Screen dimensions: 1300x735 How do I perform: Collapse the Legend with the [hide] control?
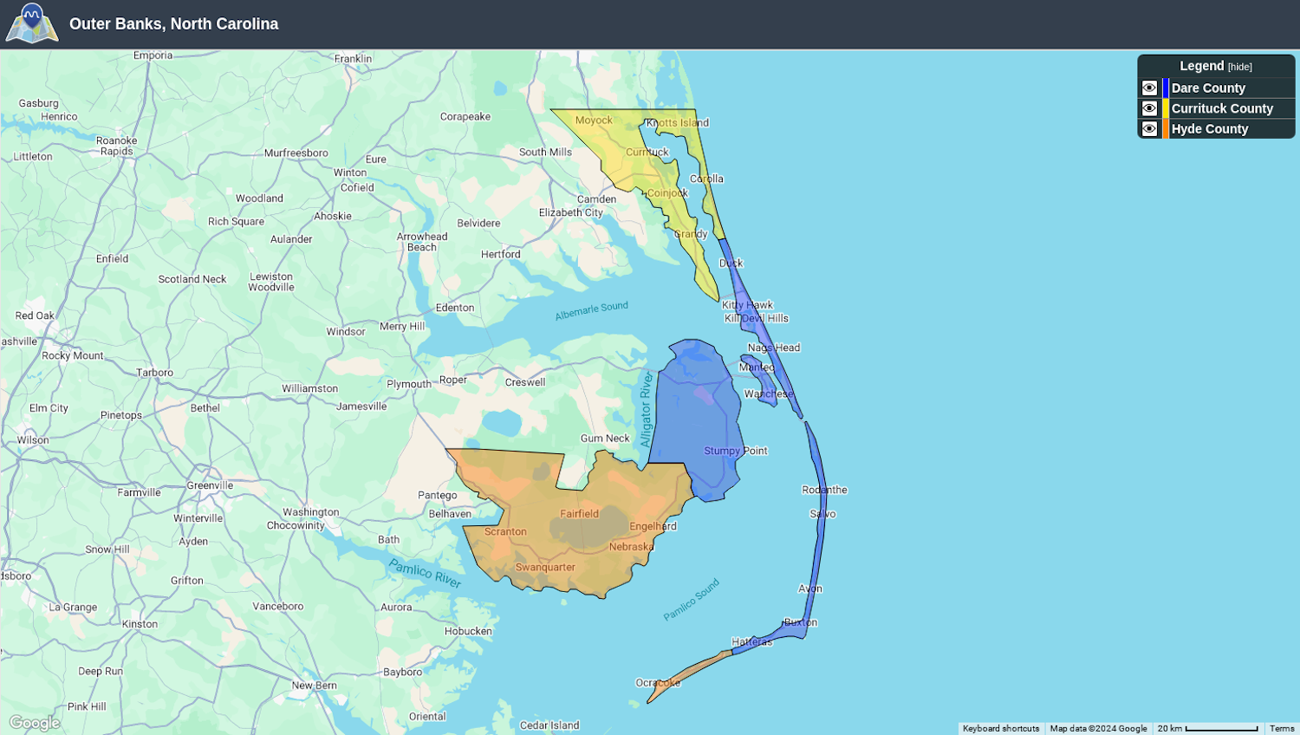click(1239, 66)
